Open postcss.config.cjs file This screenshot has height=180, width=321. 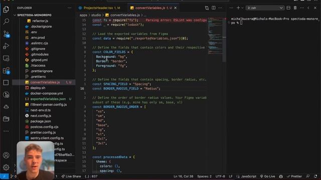pos(44,127)
